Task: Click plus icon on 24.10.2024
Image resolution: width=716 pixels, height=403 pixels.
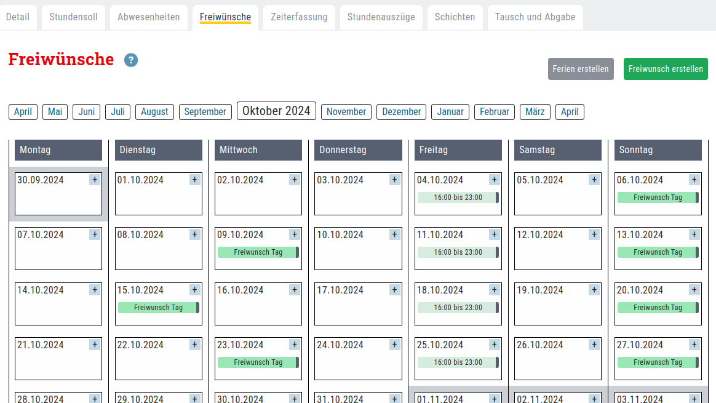Action: (x=394, y=345)
